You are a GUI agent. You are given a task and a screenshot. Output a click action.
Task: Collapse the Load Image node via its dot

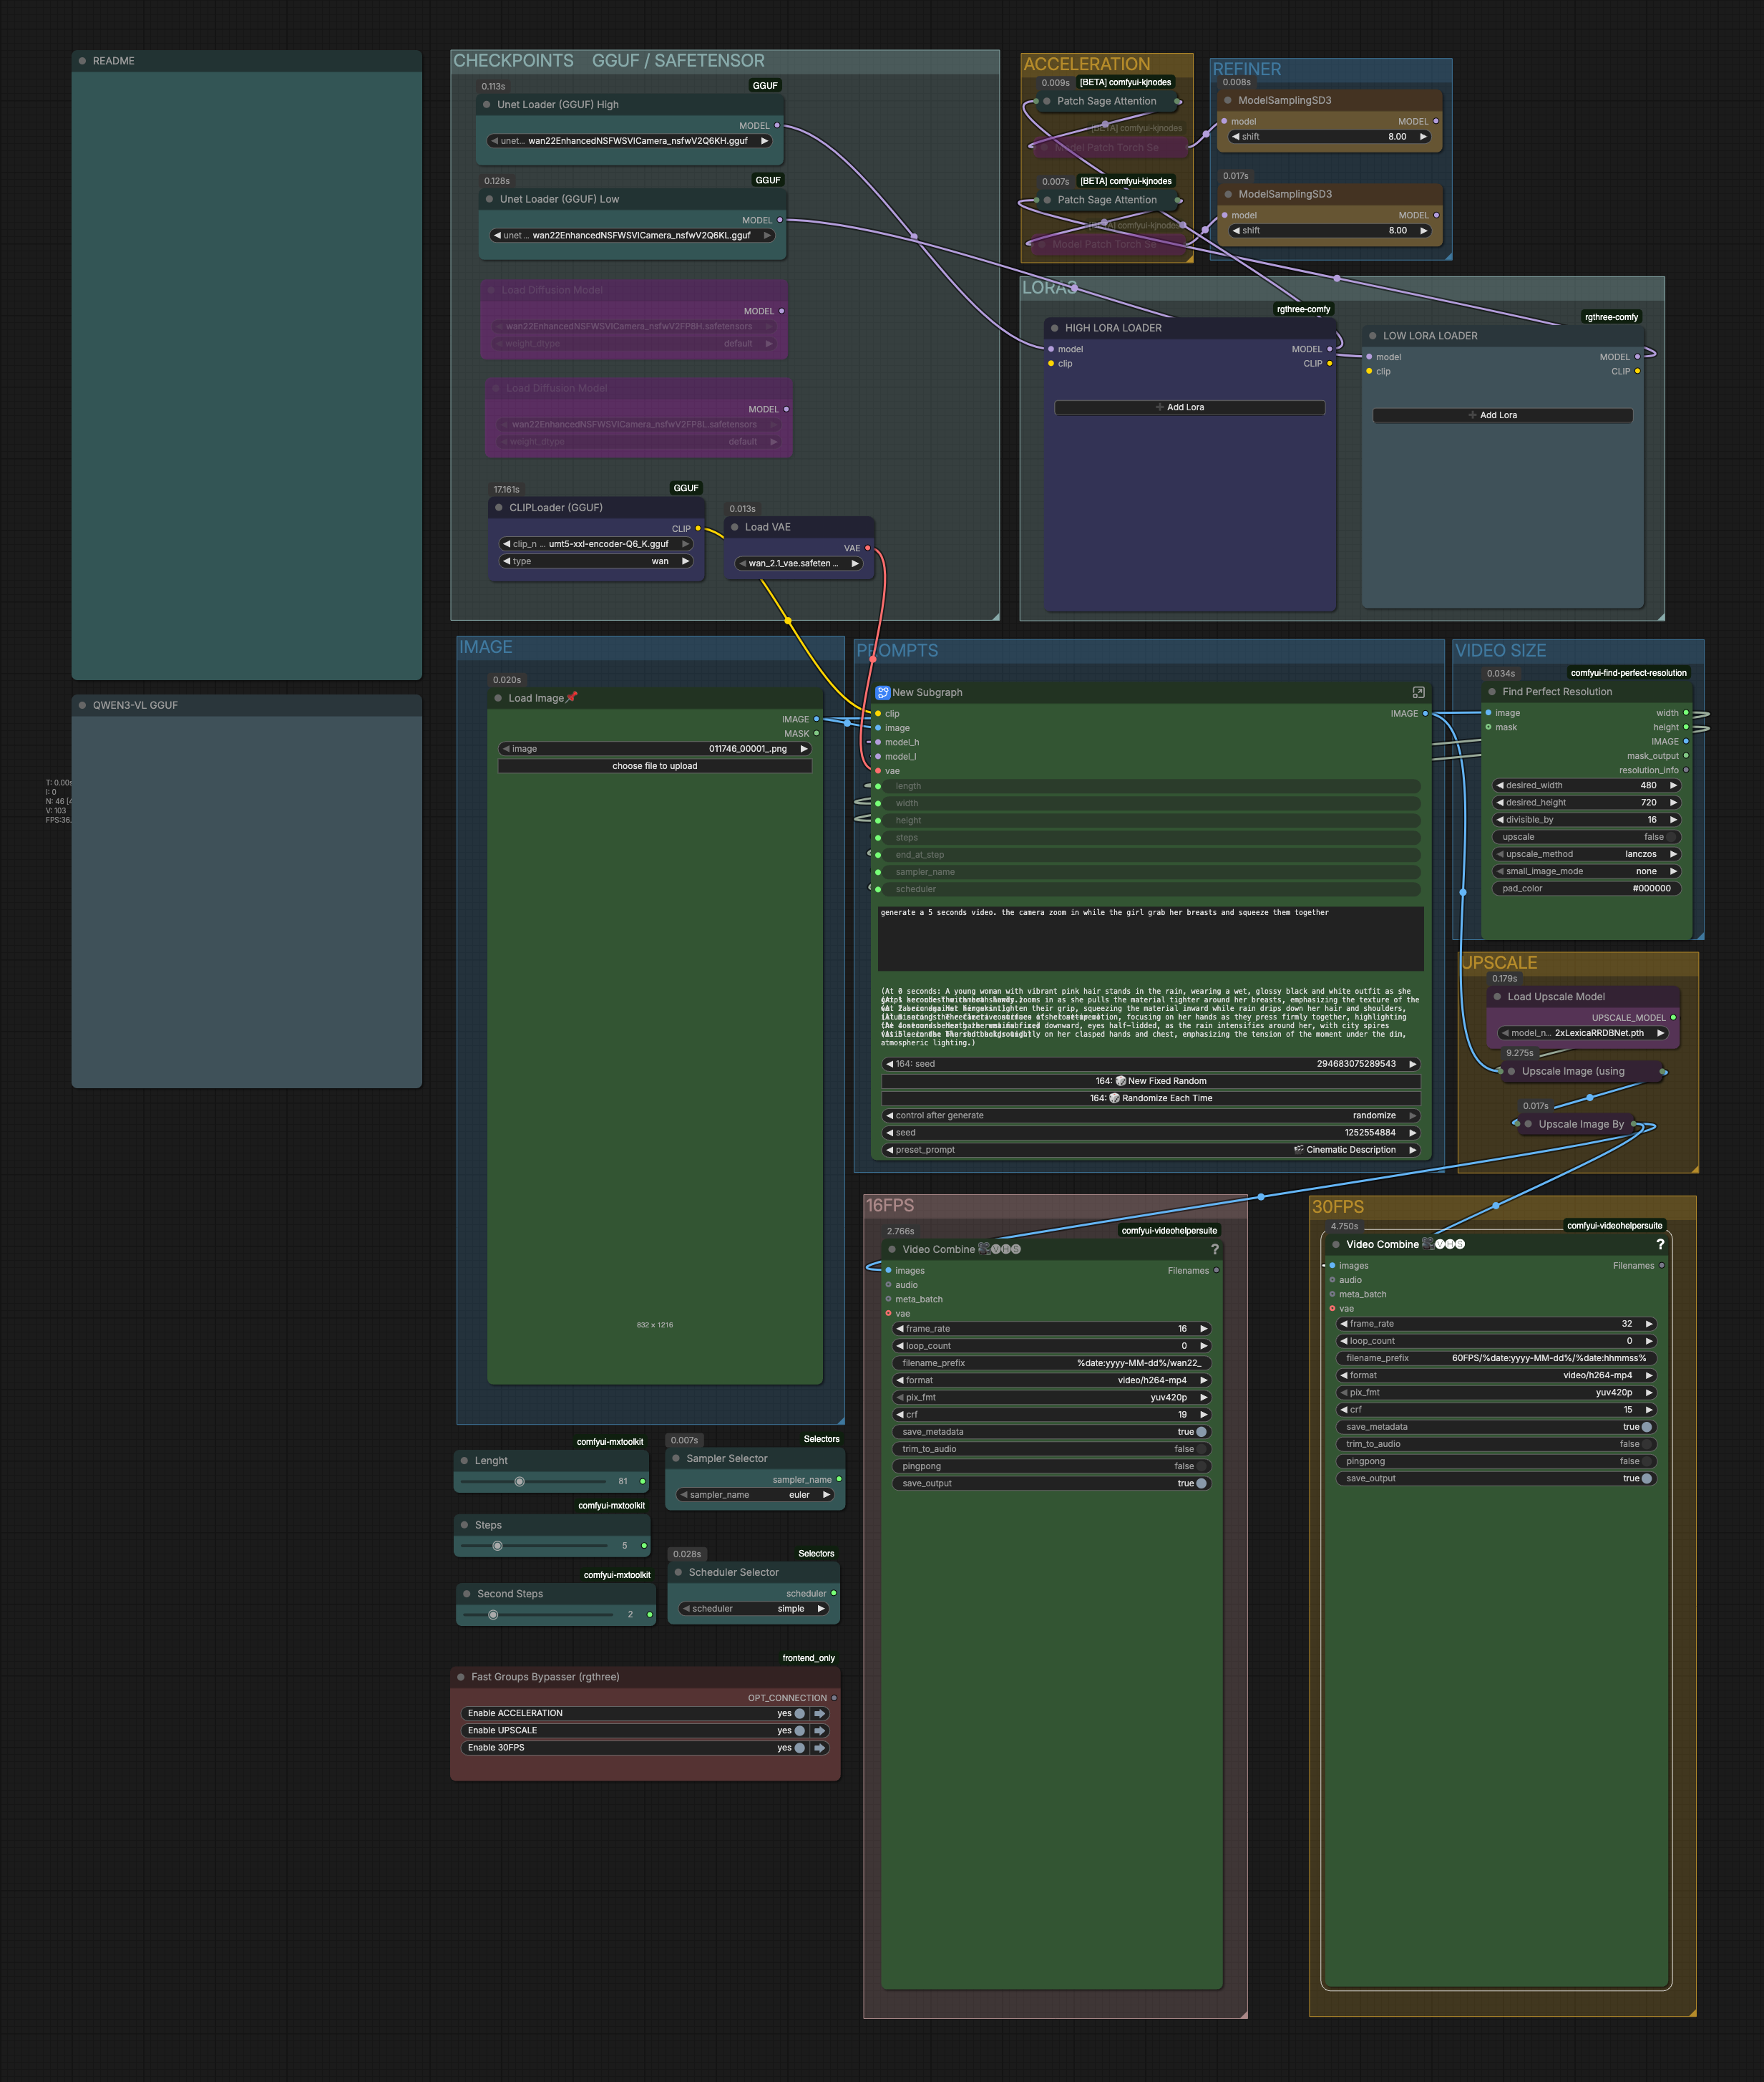(498, 698)
